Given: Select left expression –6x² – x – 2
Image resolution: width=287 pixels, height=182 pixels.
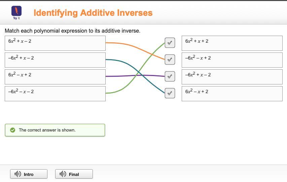Looking at the screenshot, I should click(55, 94).
